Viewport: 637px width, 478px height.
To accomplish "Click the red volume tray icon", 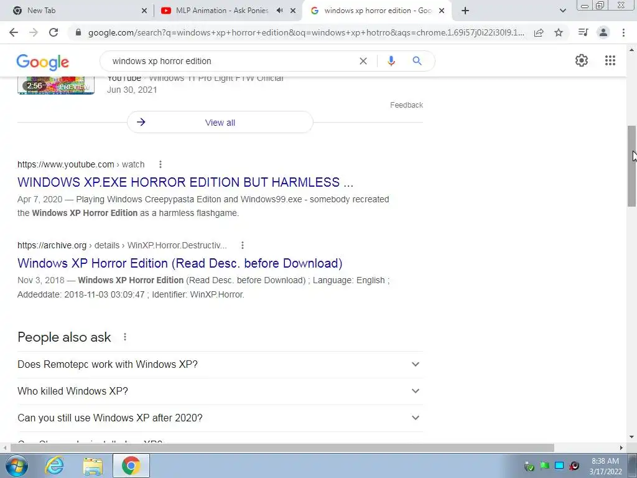I will (574, 466).
